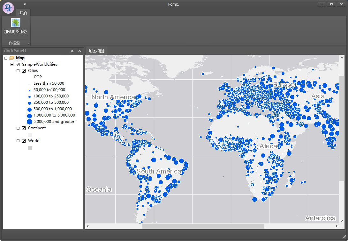Click the Map layers icon in the tree
Screen dimensions: 348x241
pos(11,58)
